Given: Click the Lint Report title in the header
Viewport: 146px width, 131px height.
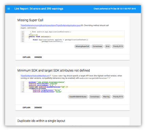Looking at the screenshot, I should tap(39, 9).
